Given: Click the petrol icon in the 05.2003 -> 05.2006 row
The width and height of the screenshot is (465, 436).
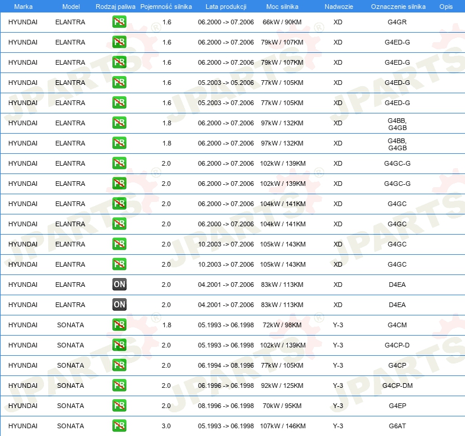Looking at the screenshot, I should tap(119, 83).
